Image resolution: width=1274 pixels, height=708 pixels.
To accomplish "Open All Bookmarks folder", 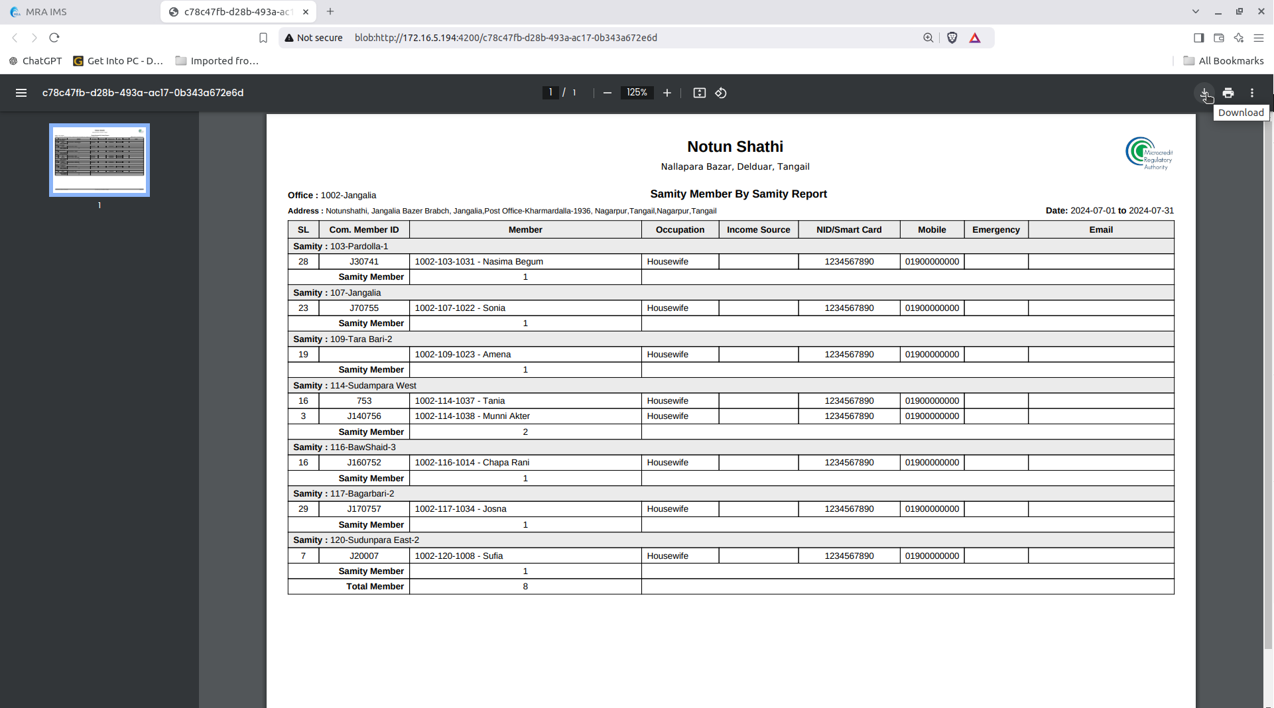I will [1224, 61].
